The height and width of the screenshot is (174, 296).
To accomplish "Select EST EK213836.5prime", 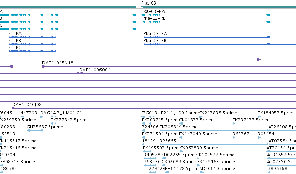I will [218, 113].
